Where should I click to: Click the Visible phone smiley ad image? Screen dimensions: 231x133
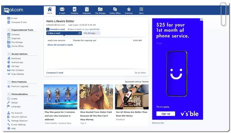[x=177, y=74]
